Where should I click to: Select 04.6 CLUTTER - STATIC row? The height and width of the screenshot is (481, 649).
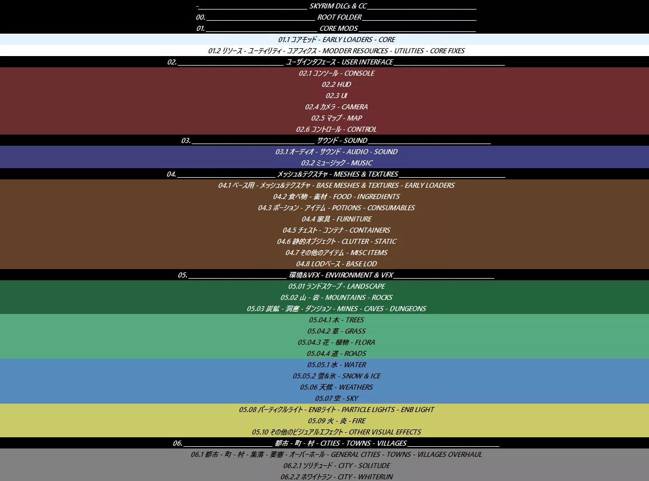[325, 240]
